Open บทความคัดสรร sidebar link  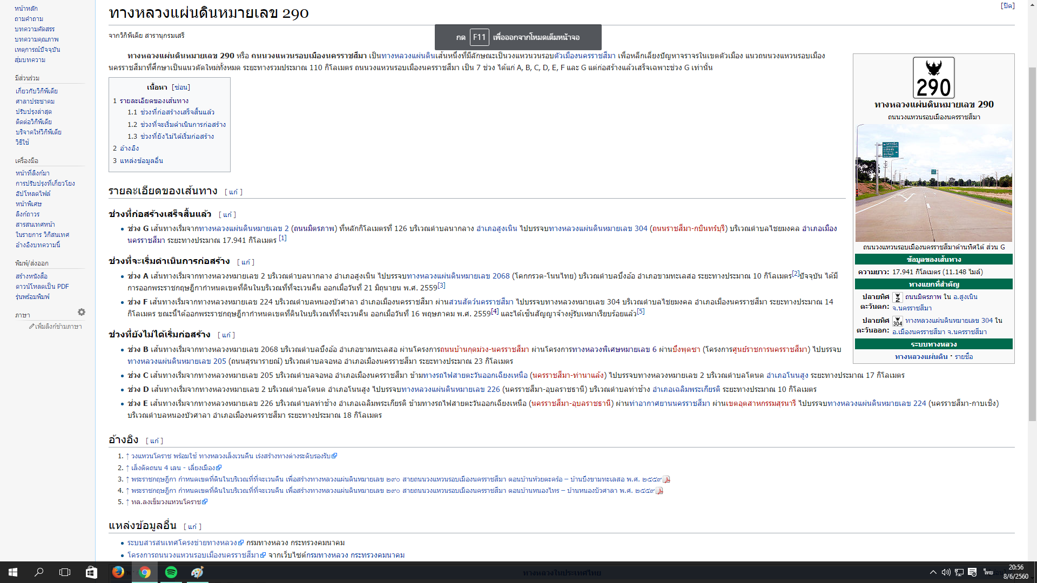coord(35,29)
